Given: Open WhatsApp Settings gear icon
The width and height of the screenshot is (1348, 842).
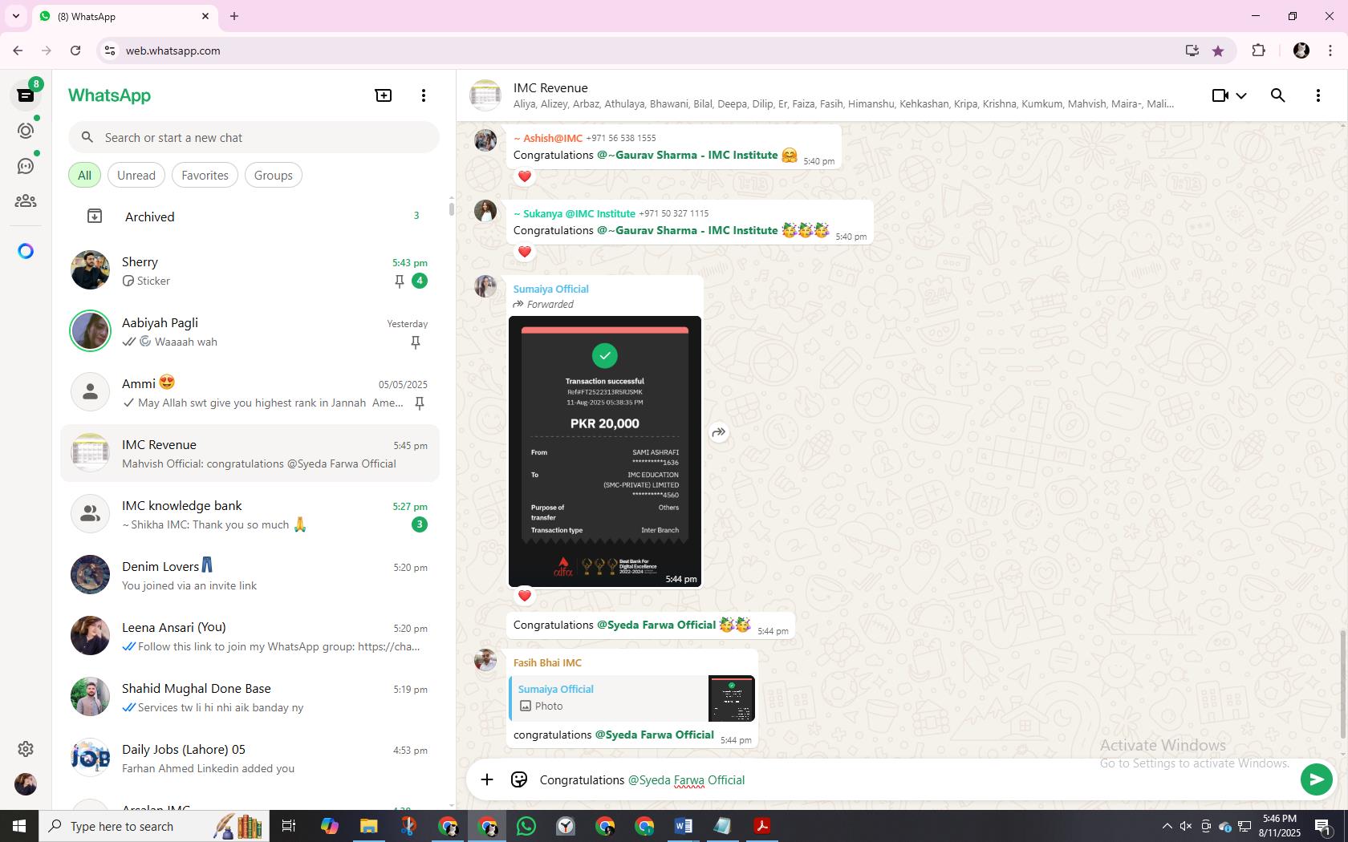Looking at the screenshot, I should pyautogui.click(x=26, y=748).
